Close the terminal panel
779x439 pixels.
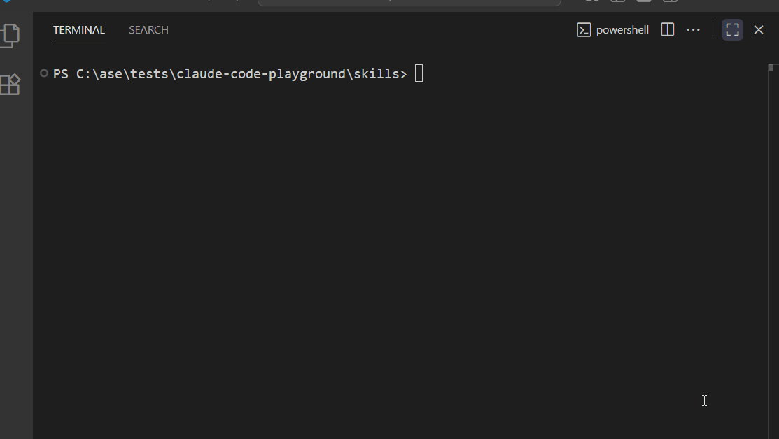coord(758,30)
